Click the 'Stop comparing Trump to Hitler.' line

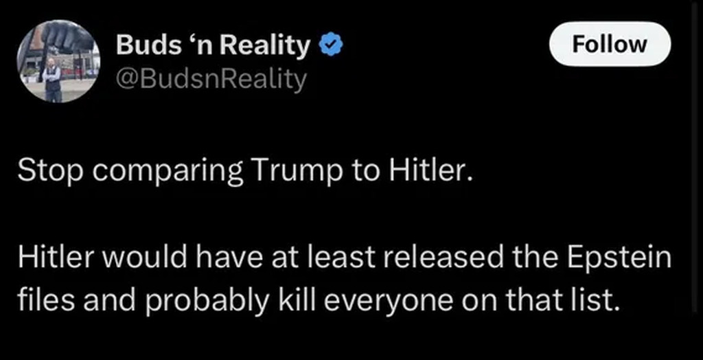tap(245, 170)
